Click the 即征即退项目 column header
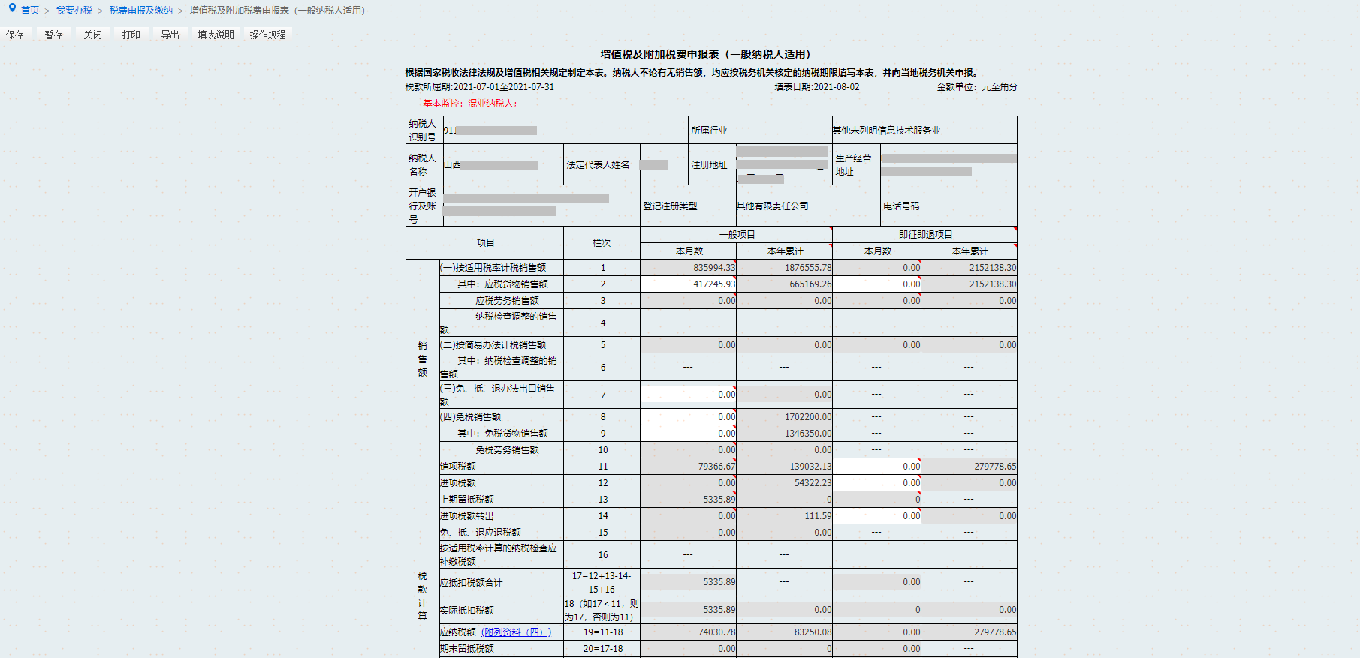Image resolution: width=1360 pixels, height=658 pixels. point(925,235)
